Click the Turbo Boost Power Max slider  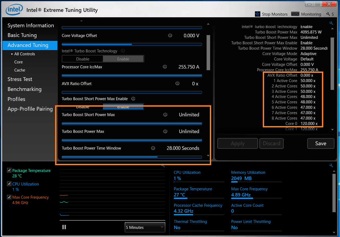[132, 140]
